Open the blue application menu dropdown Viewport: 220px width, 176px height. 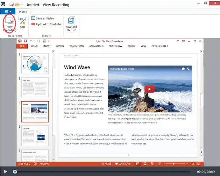pyautogui.click(x=8, y=11)
